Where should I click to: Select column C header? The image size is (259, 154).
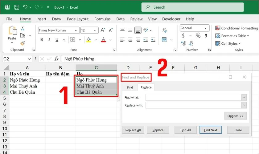click(96, 67)
